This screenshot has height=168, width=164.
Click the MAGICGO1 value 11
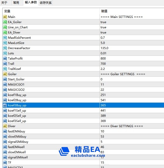[x=102, y=85]
